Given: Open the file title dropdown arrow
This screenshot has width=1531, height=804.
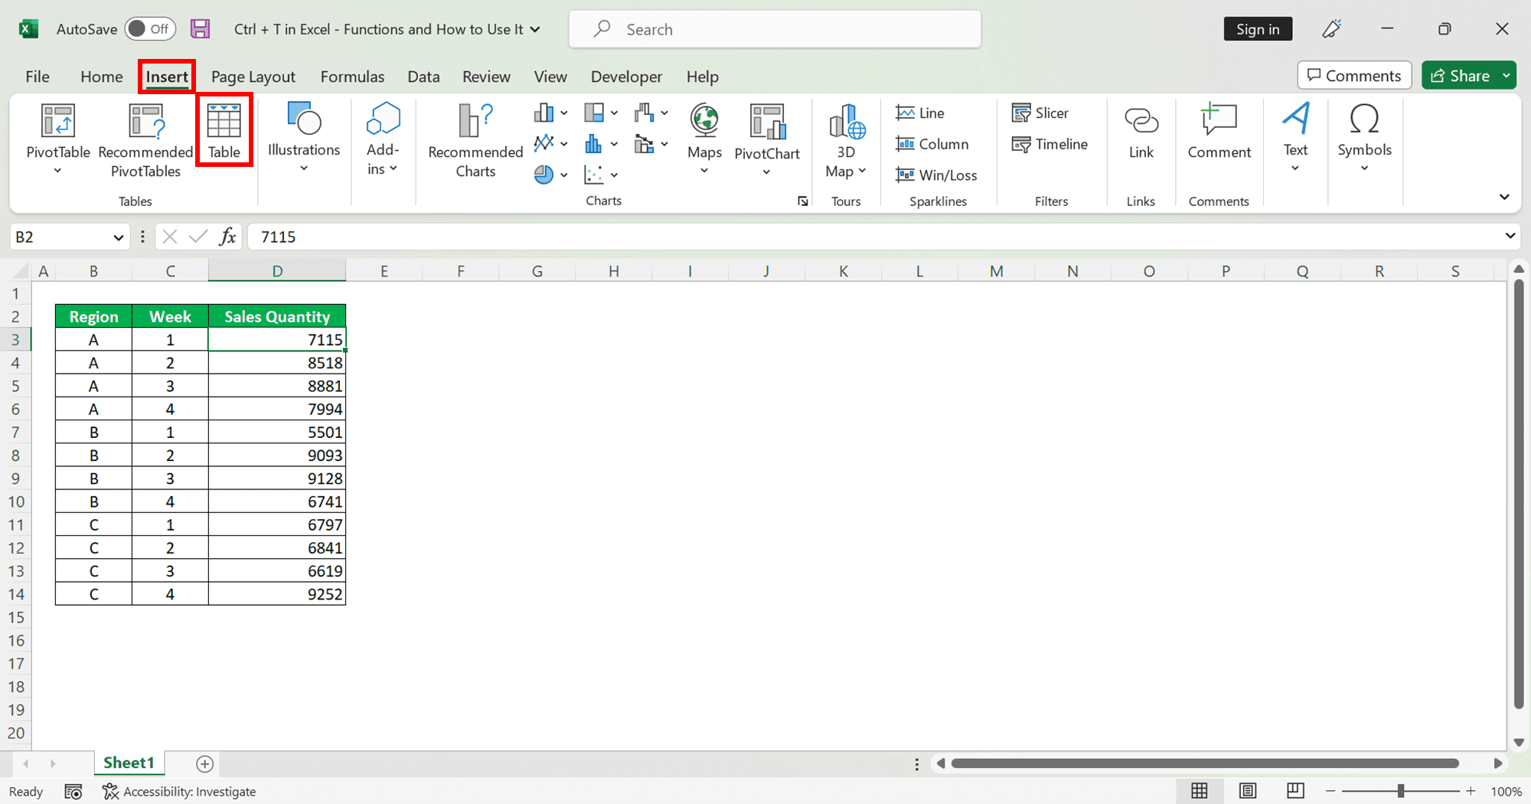Looking at the screenshot, I should tap(535, 29).
